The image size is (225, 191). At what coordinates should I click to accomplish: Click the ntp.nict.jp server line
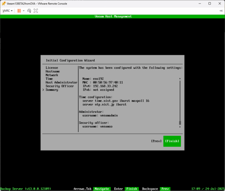(104, 105)
